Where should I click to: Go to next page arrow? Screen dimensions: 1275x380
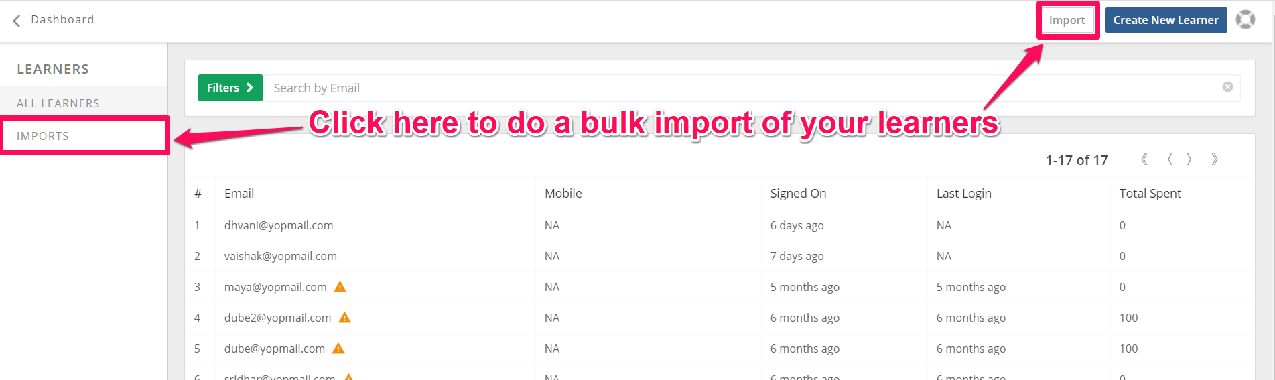1189,160
